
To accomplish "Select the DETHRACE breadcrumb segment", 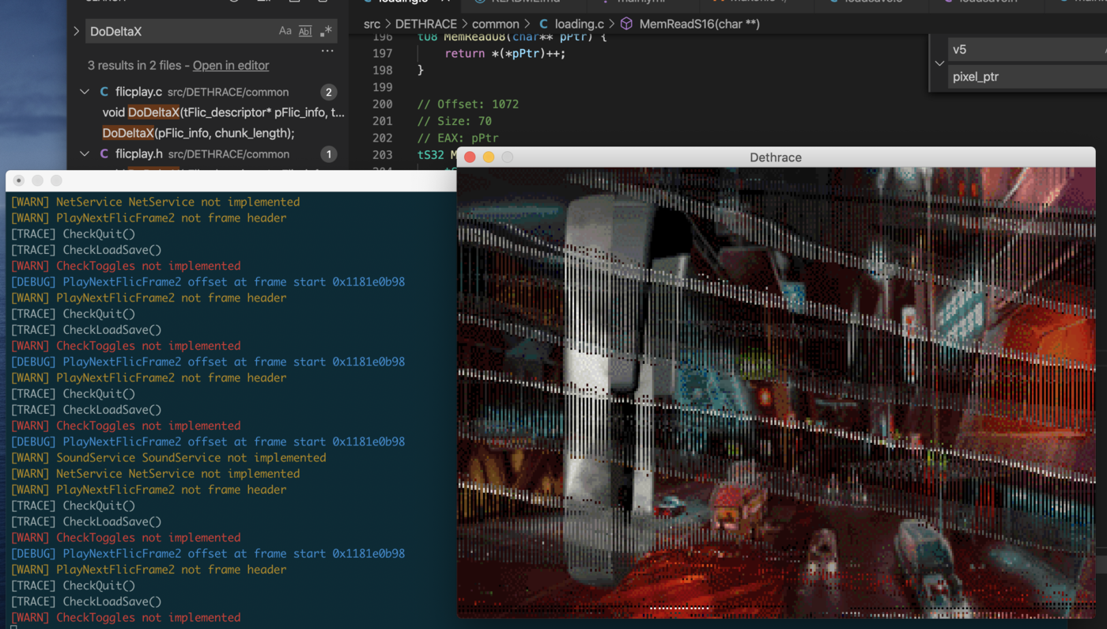I will (426, 25).
